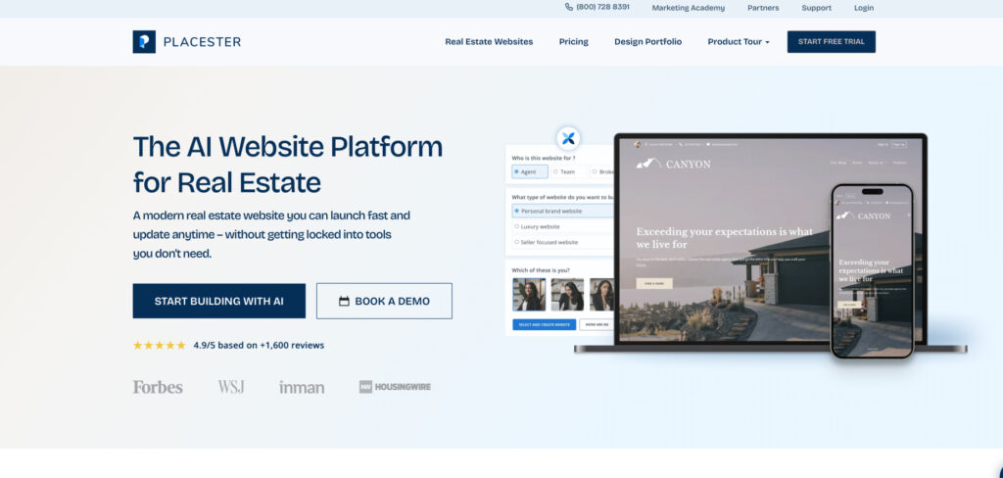
Task: Click the WSJ logo
Action: click(231, 387)
